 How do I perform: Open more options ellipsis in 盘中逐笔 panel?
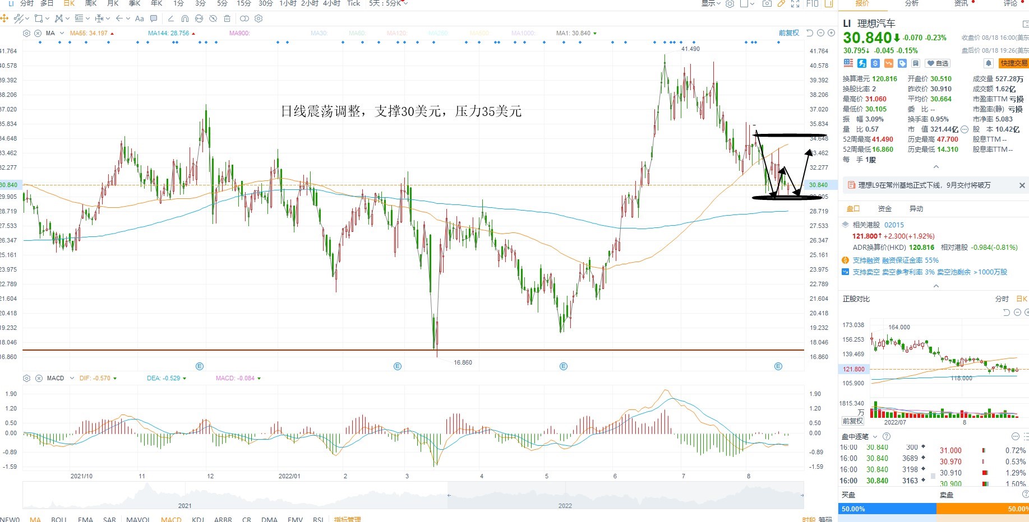pyautogui.click(x=1015, y=436)
